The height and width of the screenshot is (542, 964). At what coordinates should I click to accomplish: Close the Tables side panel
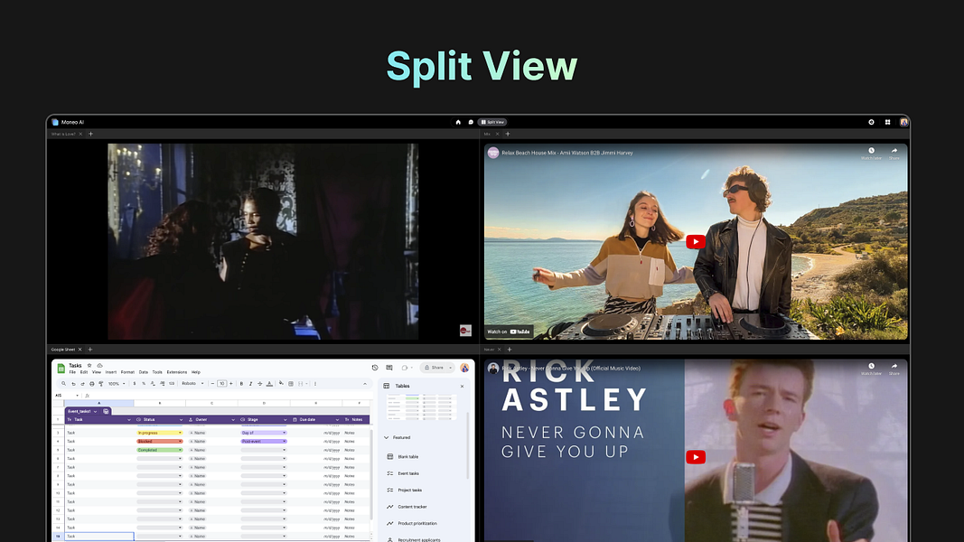coord(463,386)
